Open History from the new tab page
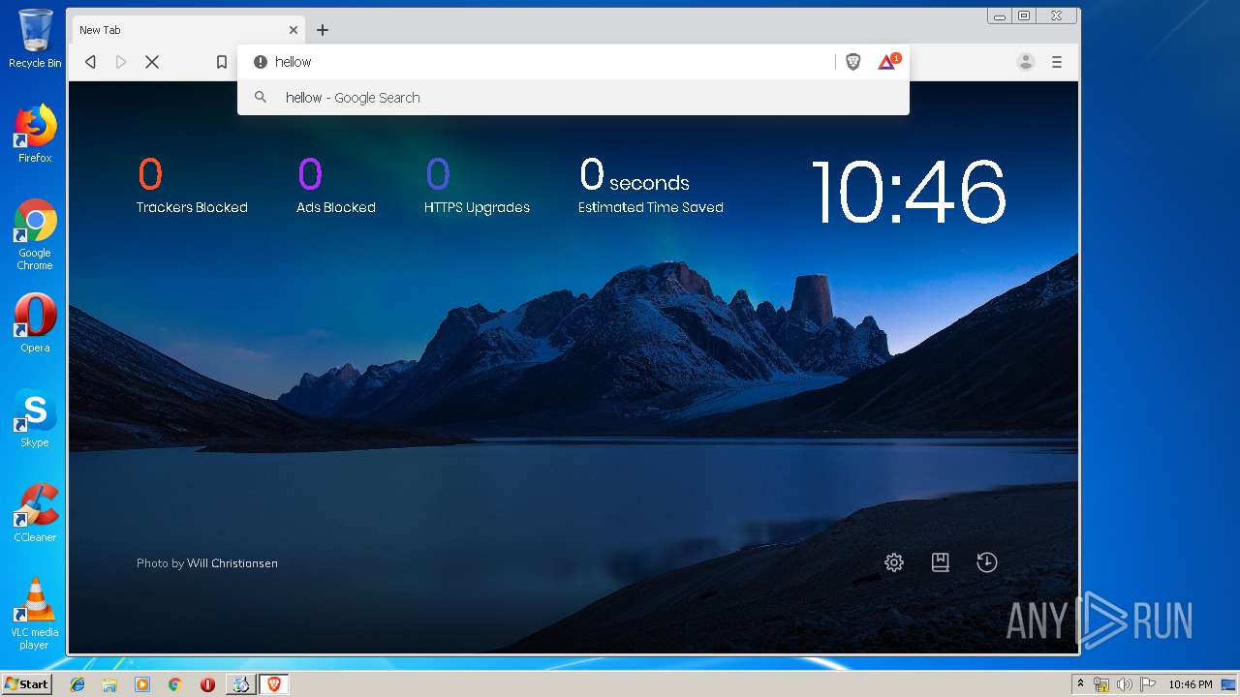 pyautogui.click(x=987, y=562)
